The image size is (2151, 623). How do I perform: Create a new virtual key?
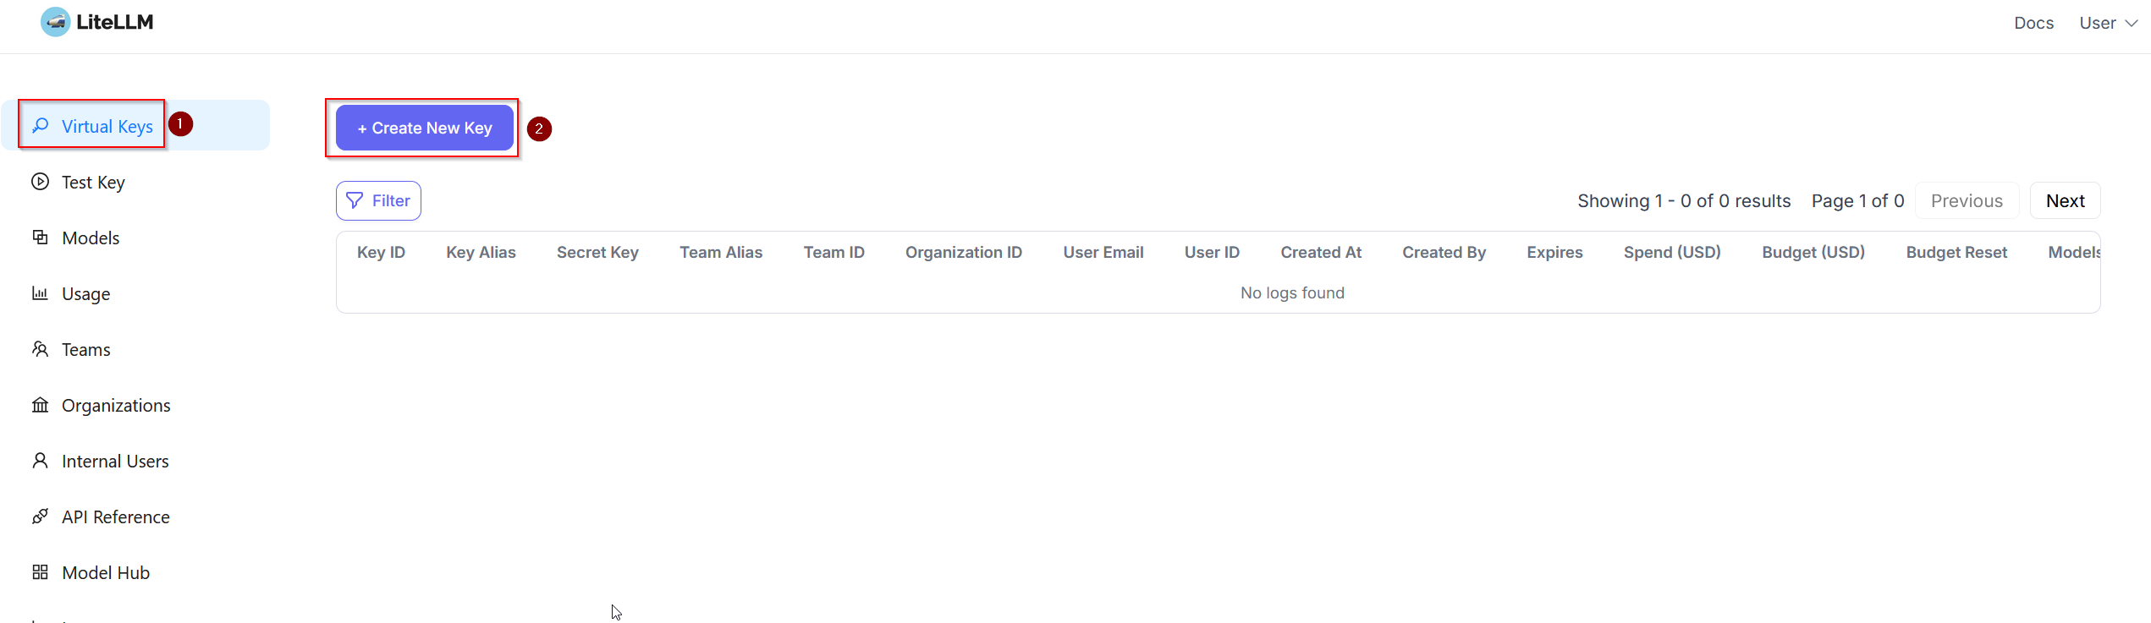[x=425, y=128]
